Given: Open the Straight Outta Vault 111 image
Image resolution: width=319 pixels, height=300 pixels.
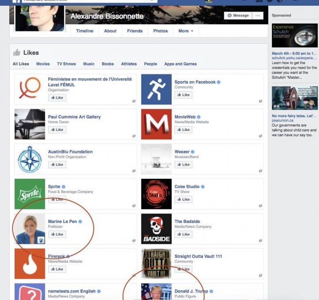Looking at the screenshot, I should click(x=156, y=264).
